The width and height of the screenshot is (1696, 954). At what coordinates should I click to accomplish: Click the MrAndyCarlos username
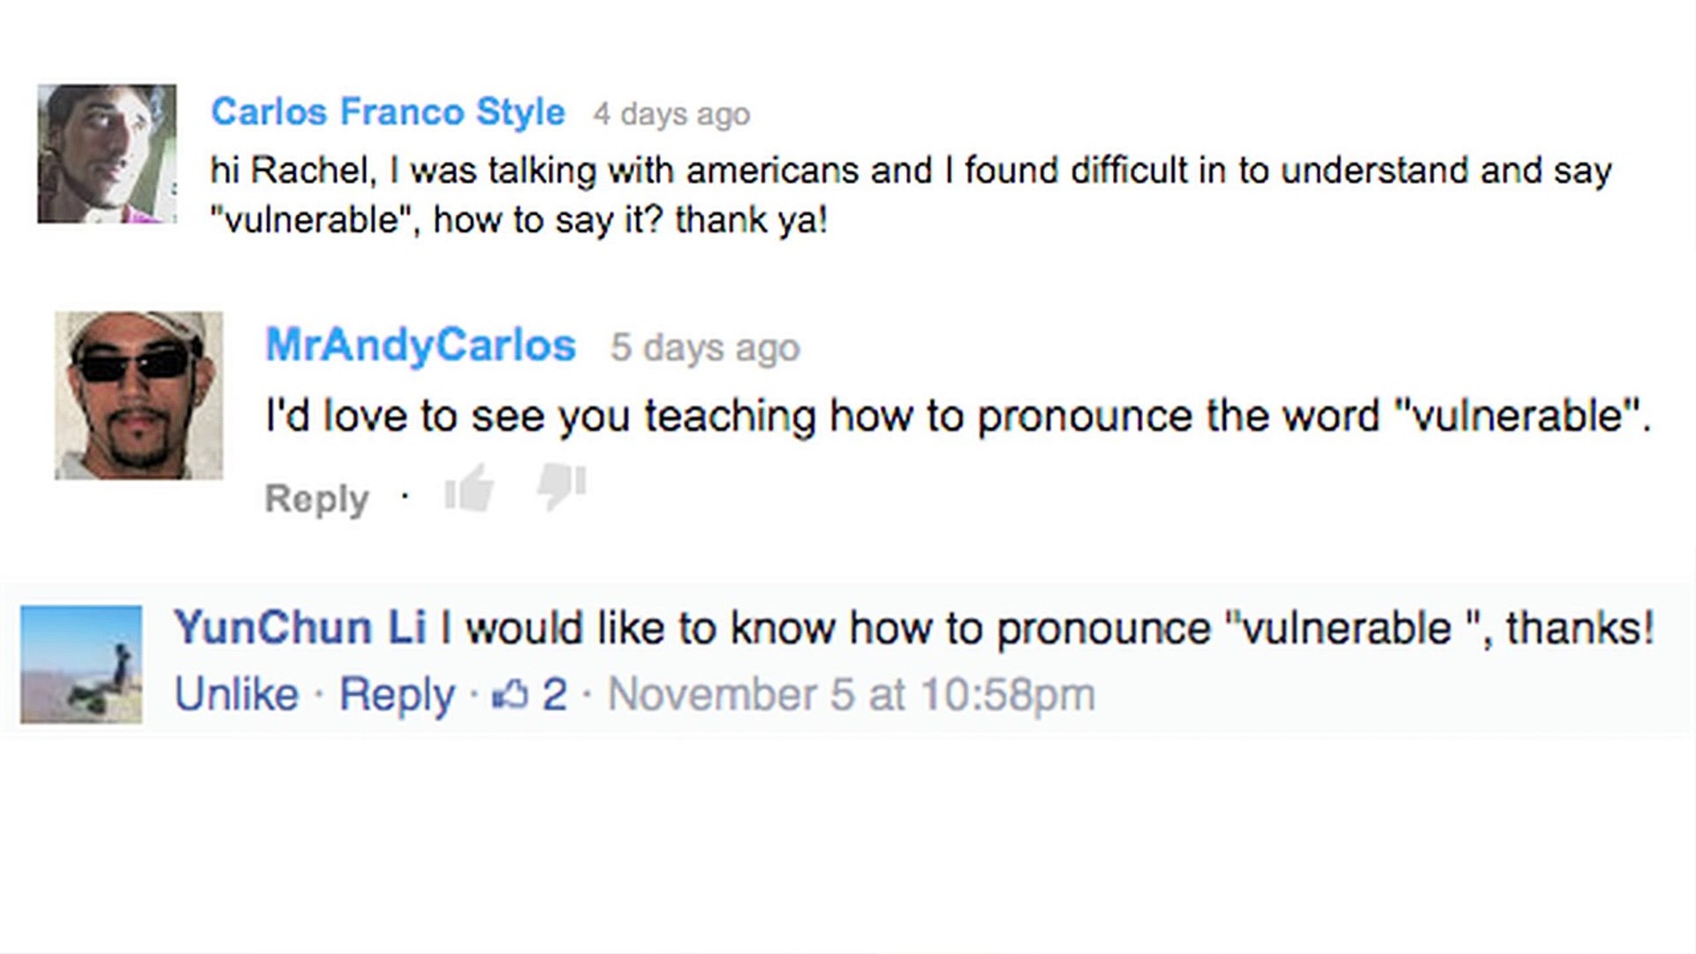420,345
